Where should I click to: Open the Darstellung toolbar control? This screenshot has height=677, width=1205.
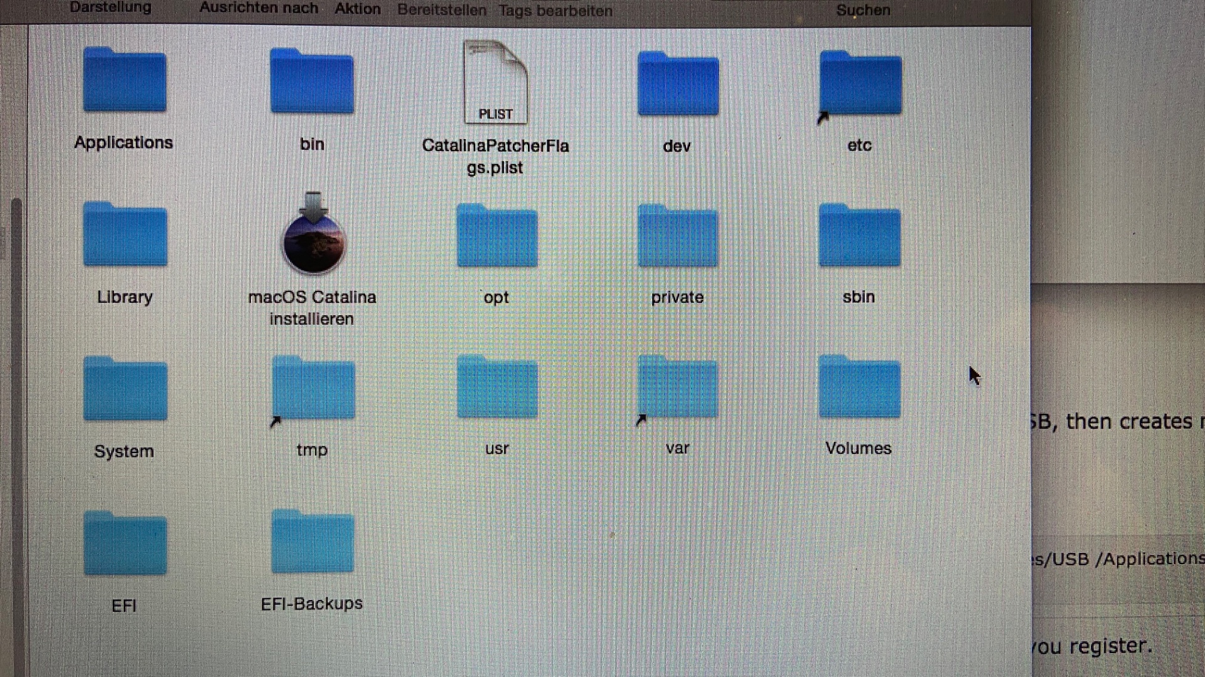[110, 8]
